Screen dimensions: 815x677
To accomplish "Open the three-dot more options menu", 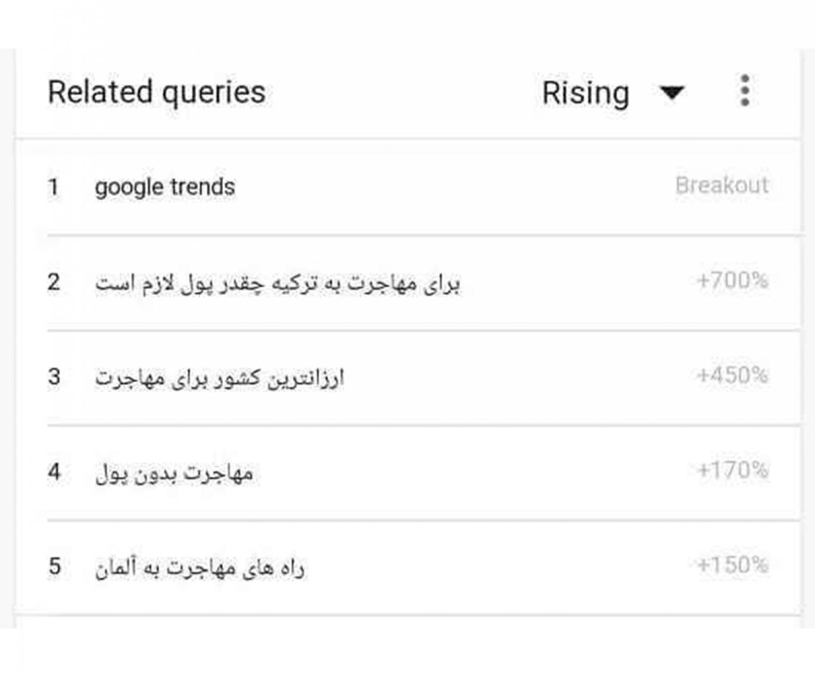I will (744, 91).
